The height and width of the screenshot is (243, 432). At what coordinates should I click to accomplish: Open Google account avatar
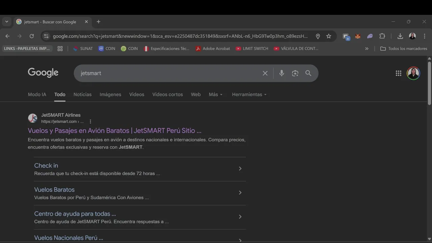point(413,73)
